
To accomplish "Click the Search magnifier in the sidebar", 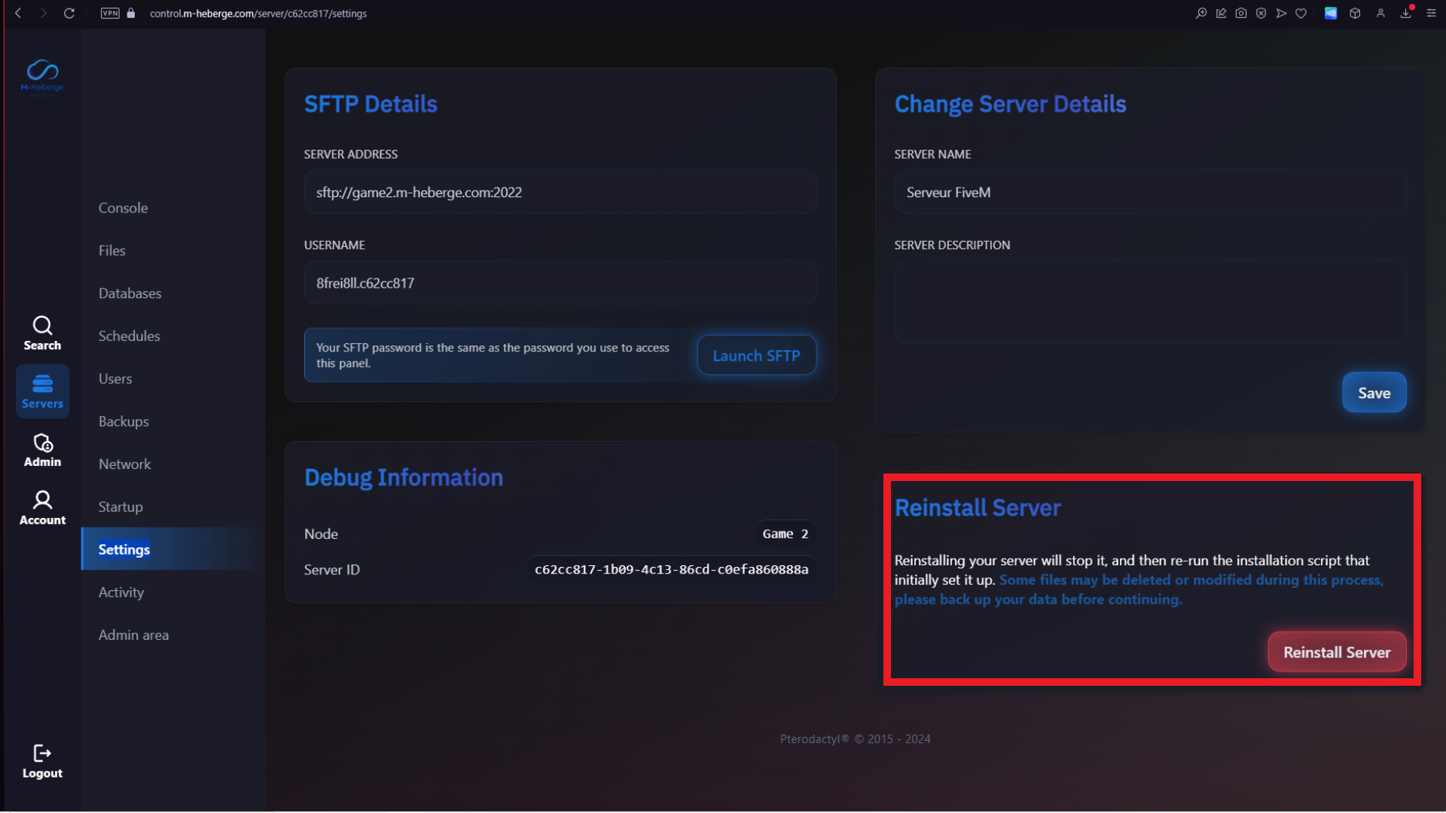I will point(42,325).
